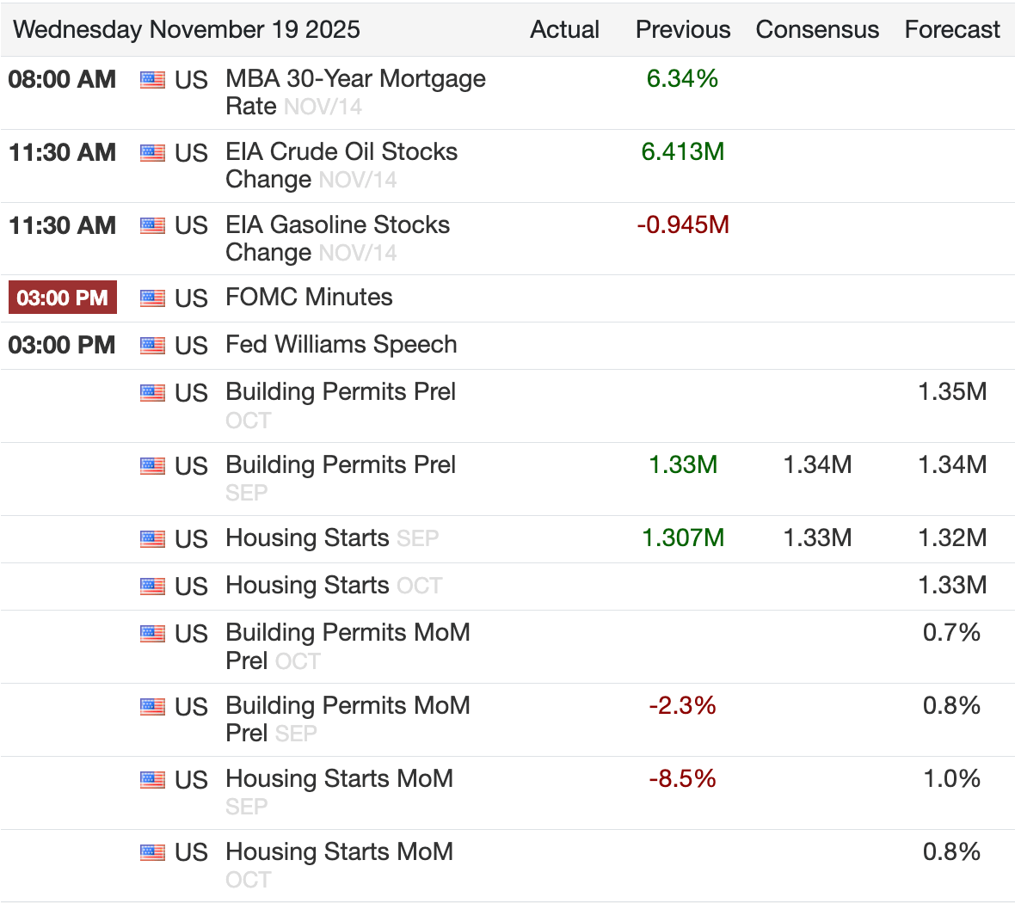1015x903 pixels.
Task: Click the previous value 6.413M
Action: (683, 151)
